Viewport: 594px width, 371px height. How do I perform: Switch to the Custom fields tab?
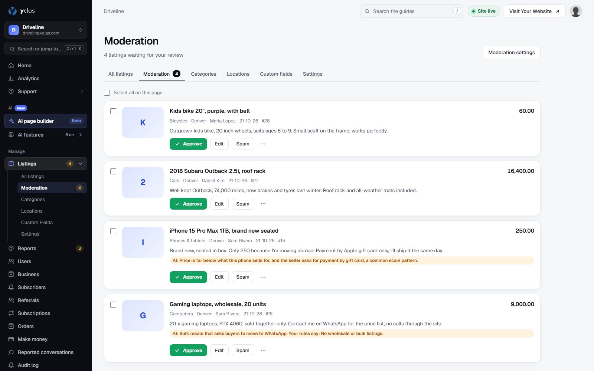point(276,74)
